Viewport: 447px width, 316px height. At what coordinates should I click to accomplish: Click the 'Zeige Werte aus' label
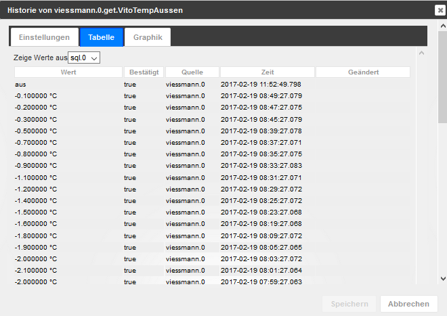[40, 58]
